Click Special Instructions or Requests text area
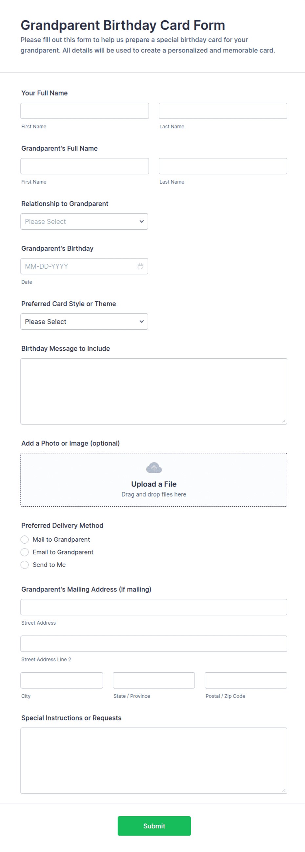The image size is (305, 852). tap(154, 761)
